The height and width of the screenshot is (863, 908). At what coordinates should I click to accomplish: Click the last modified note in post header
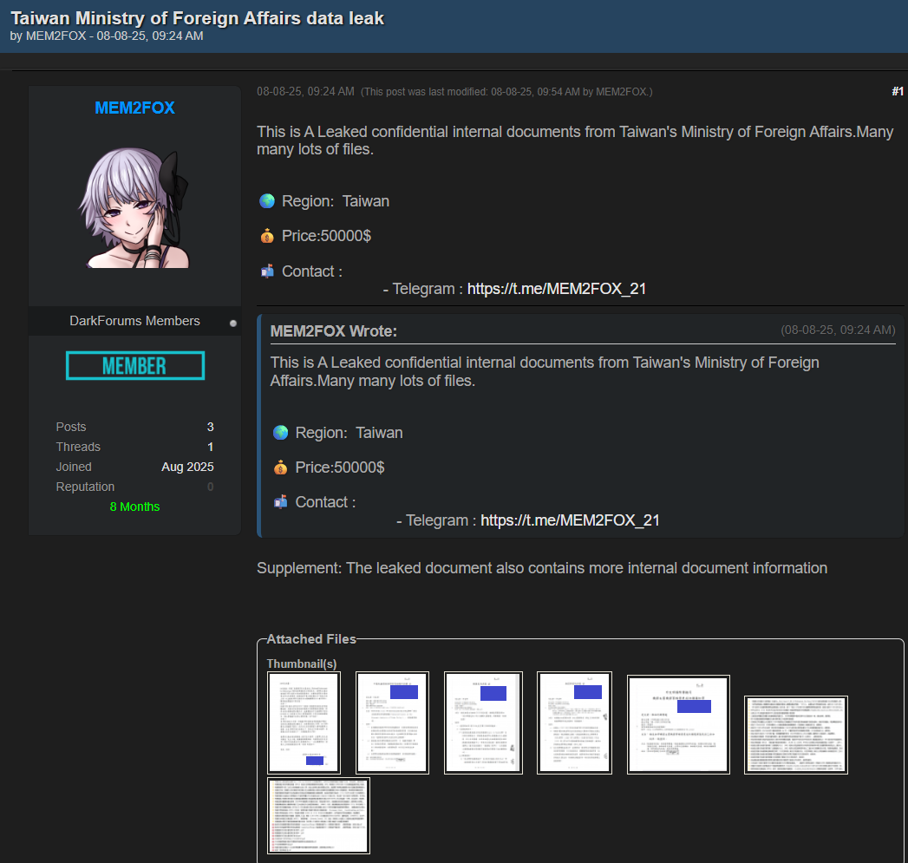click(506, 92)
